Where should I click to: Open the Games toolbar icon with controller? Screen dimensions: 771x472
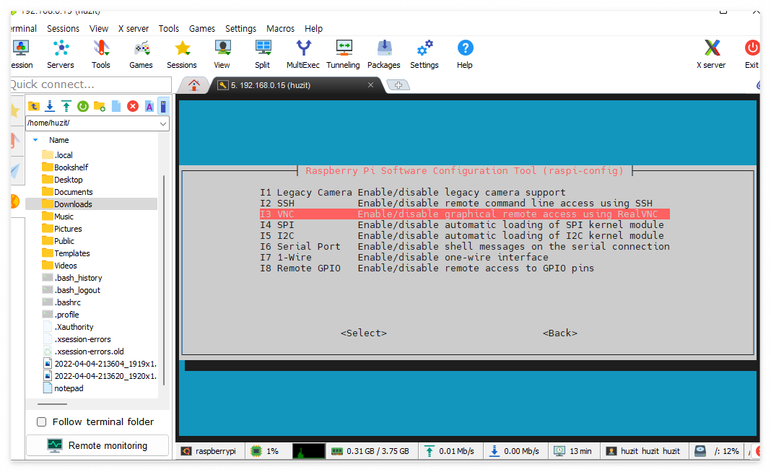click(141, 54)
